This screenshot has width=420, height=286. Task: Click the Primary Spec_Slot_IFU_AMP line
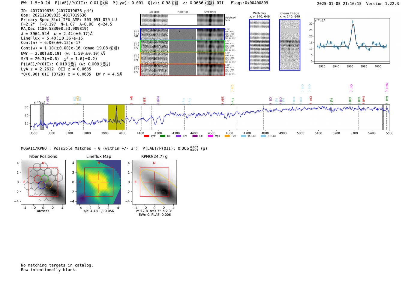click(x=69, y=20)
